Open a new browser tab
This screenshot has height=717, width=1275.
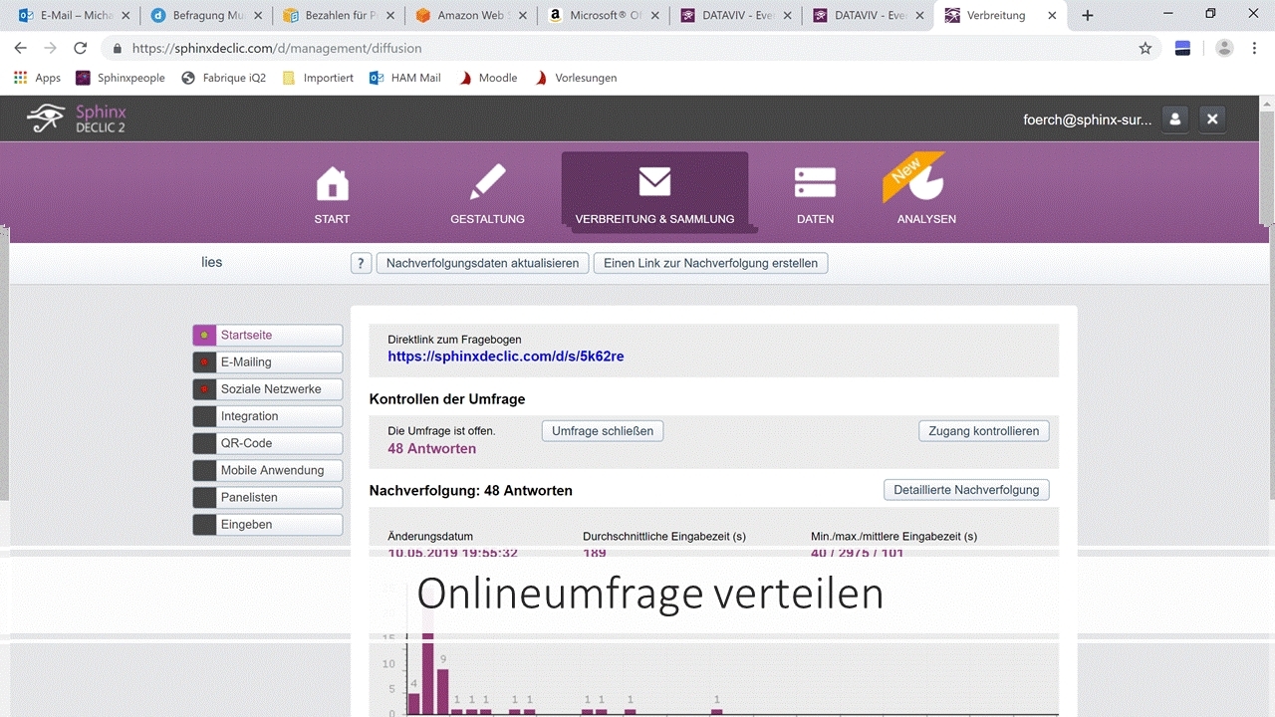point(1088,15)
